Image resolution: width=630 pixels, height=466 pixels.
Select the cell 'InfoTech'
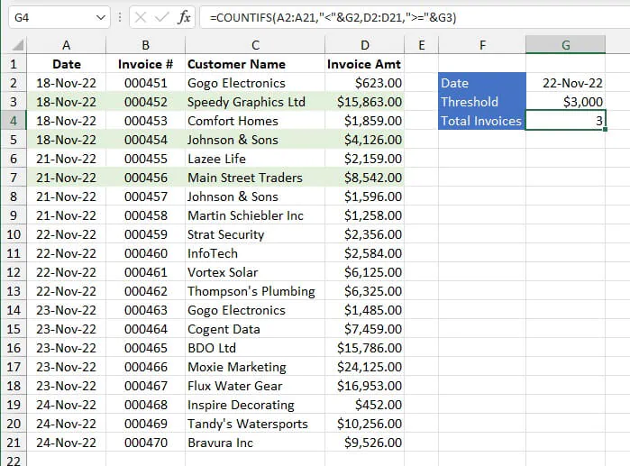255,253
